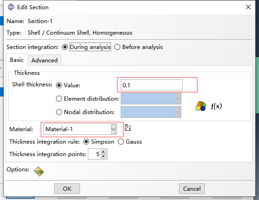
Task: Select During analysis section integration
Action: (65, 47)
